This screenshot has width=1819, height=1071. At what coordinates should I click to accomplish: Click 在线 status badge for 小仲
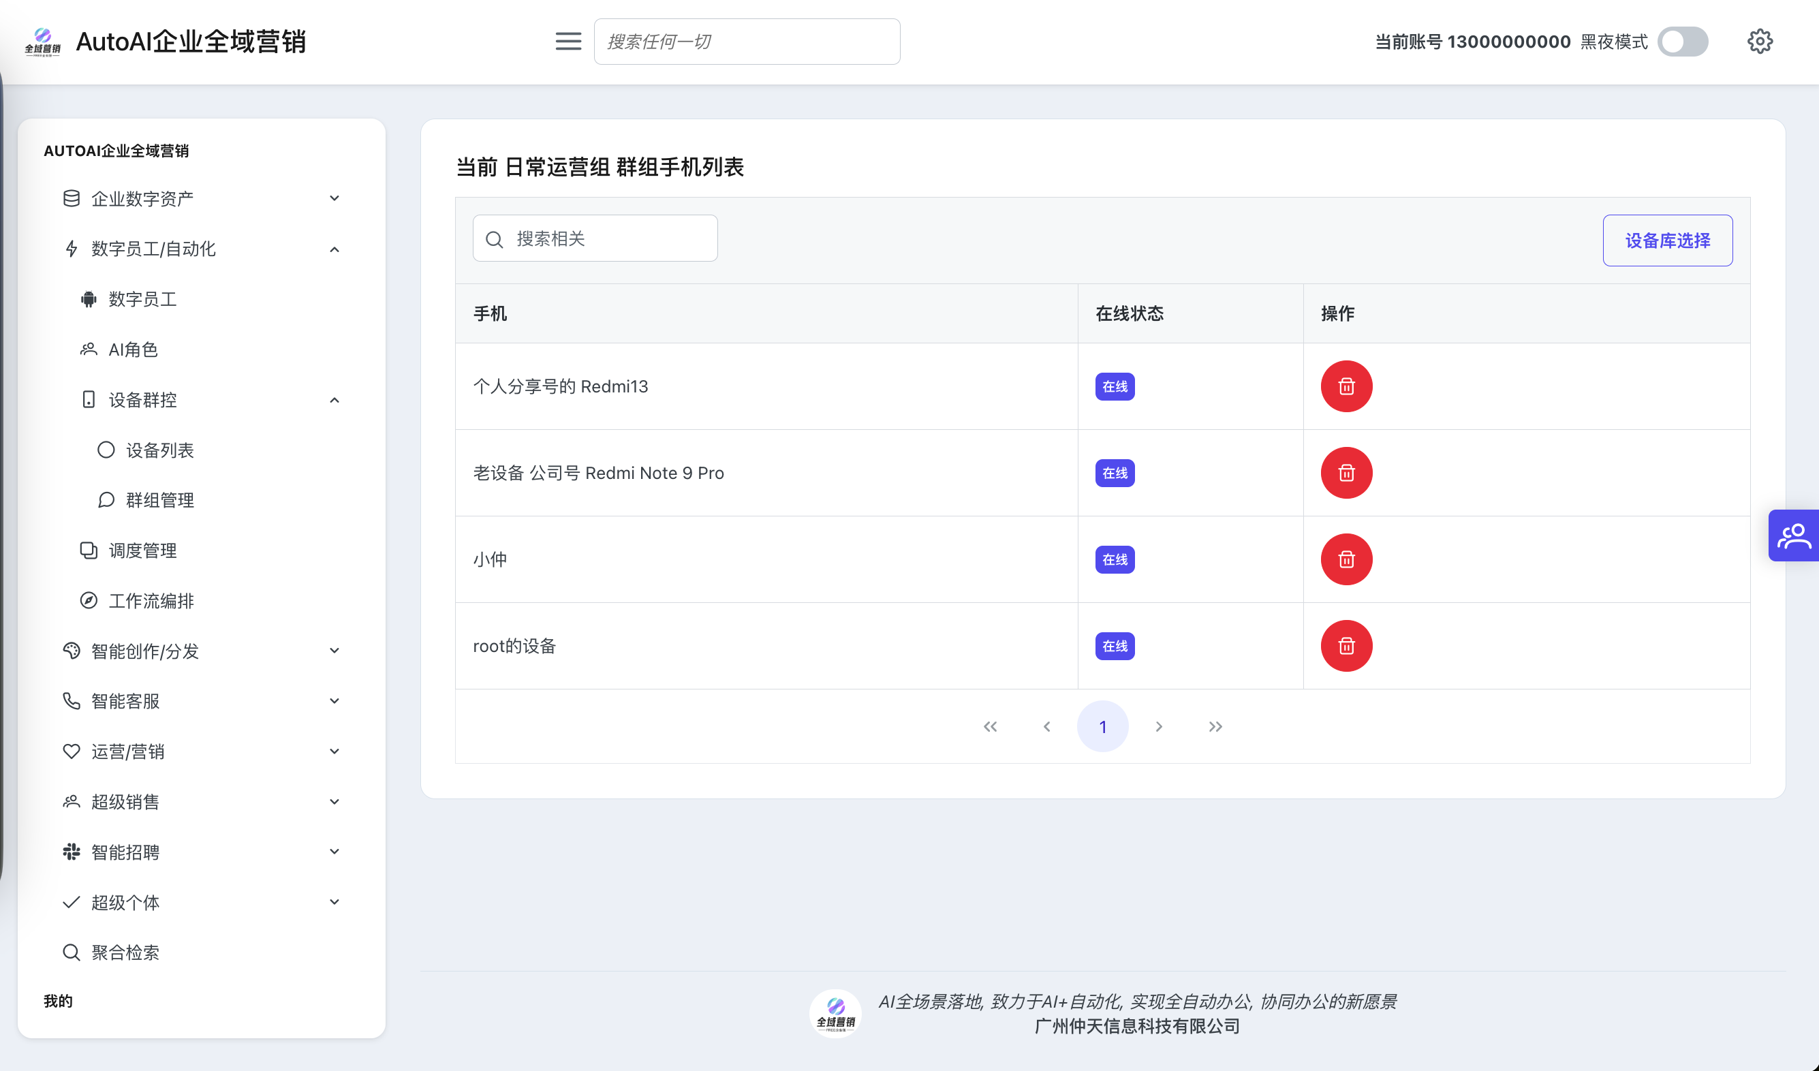[x=1115, y=559]
